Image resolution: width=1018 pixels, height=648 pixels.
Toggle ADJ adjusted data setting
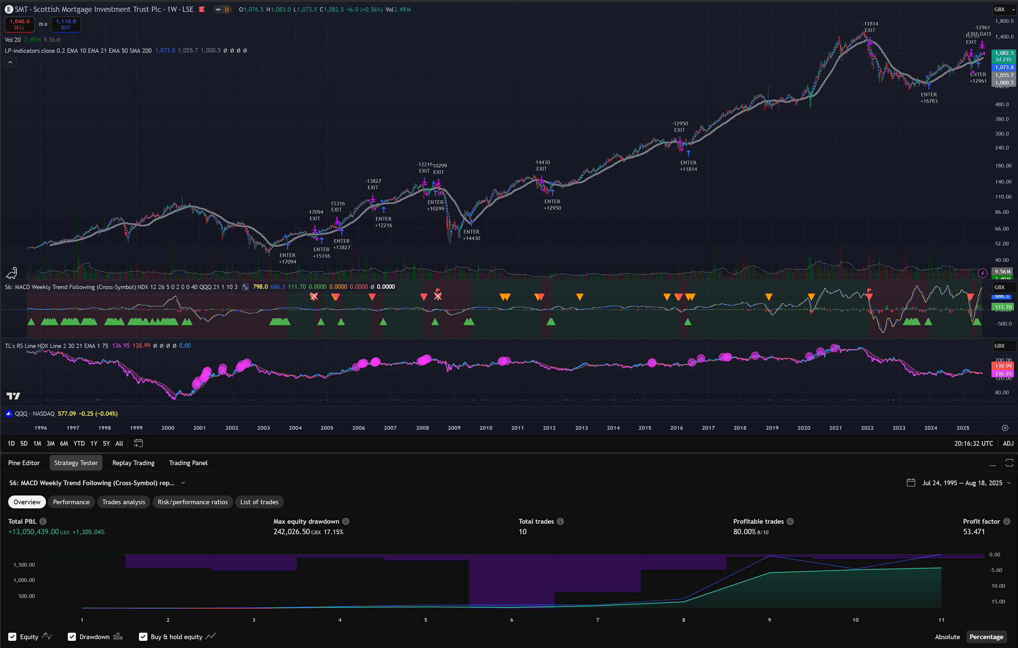point(1008,443)
